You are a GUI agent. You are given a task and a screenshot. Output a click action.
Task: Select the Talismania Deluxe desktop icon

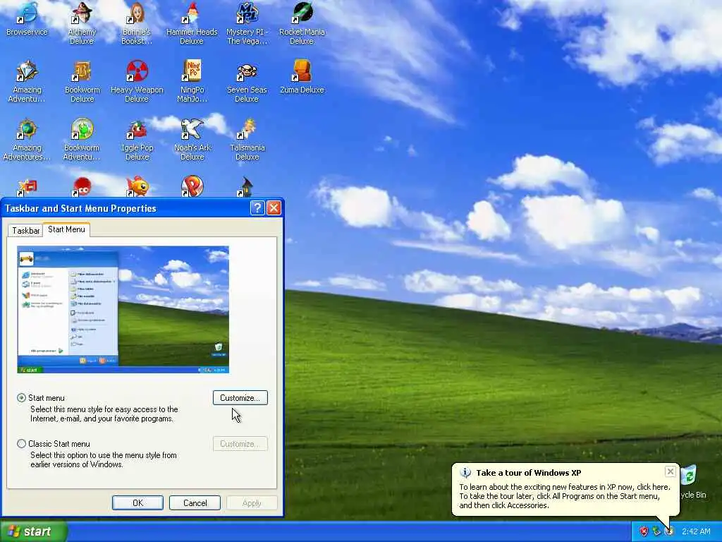pos(247,139)
